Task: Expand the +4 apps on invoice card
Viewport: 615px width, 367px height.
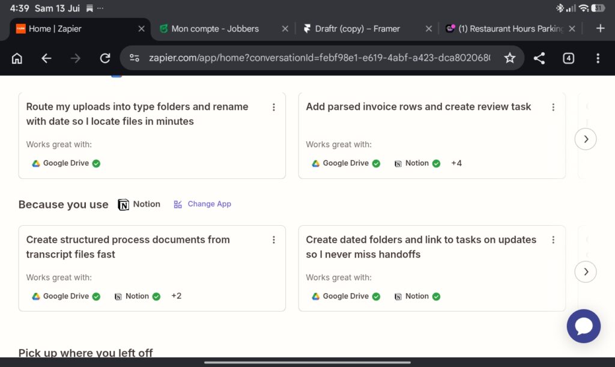Action: point(456,163)
